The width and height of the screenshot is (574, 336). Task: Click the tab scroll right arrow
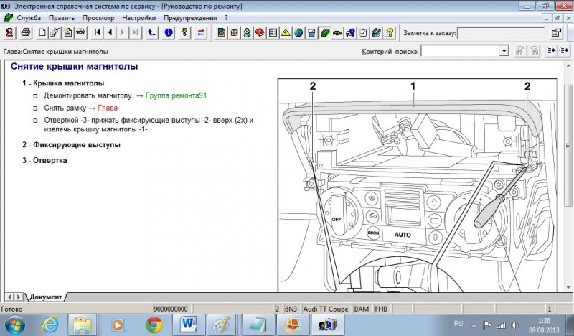click(x=19, y=297)
